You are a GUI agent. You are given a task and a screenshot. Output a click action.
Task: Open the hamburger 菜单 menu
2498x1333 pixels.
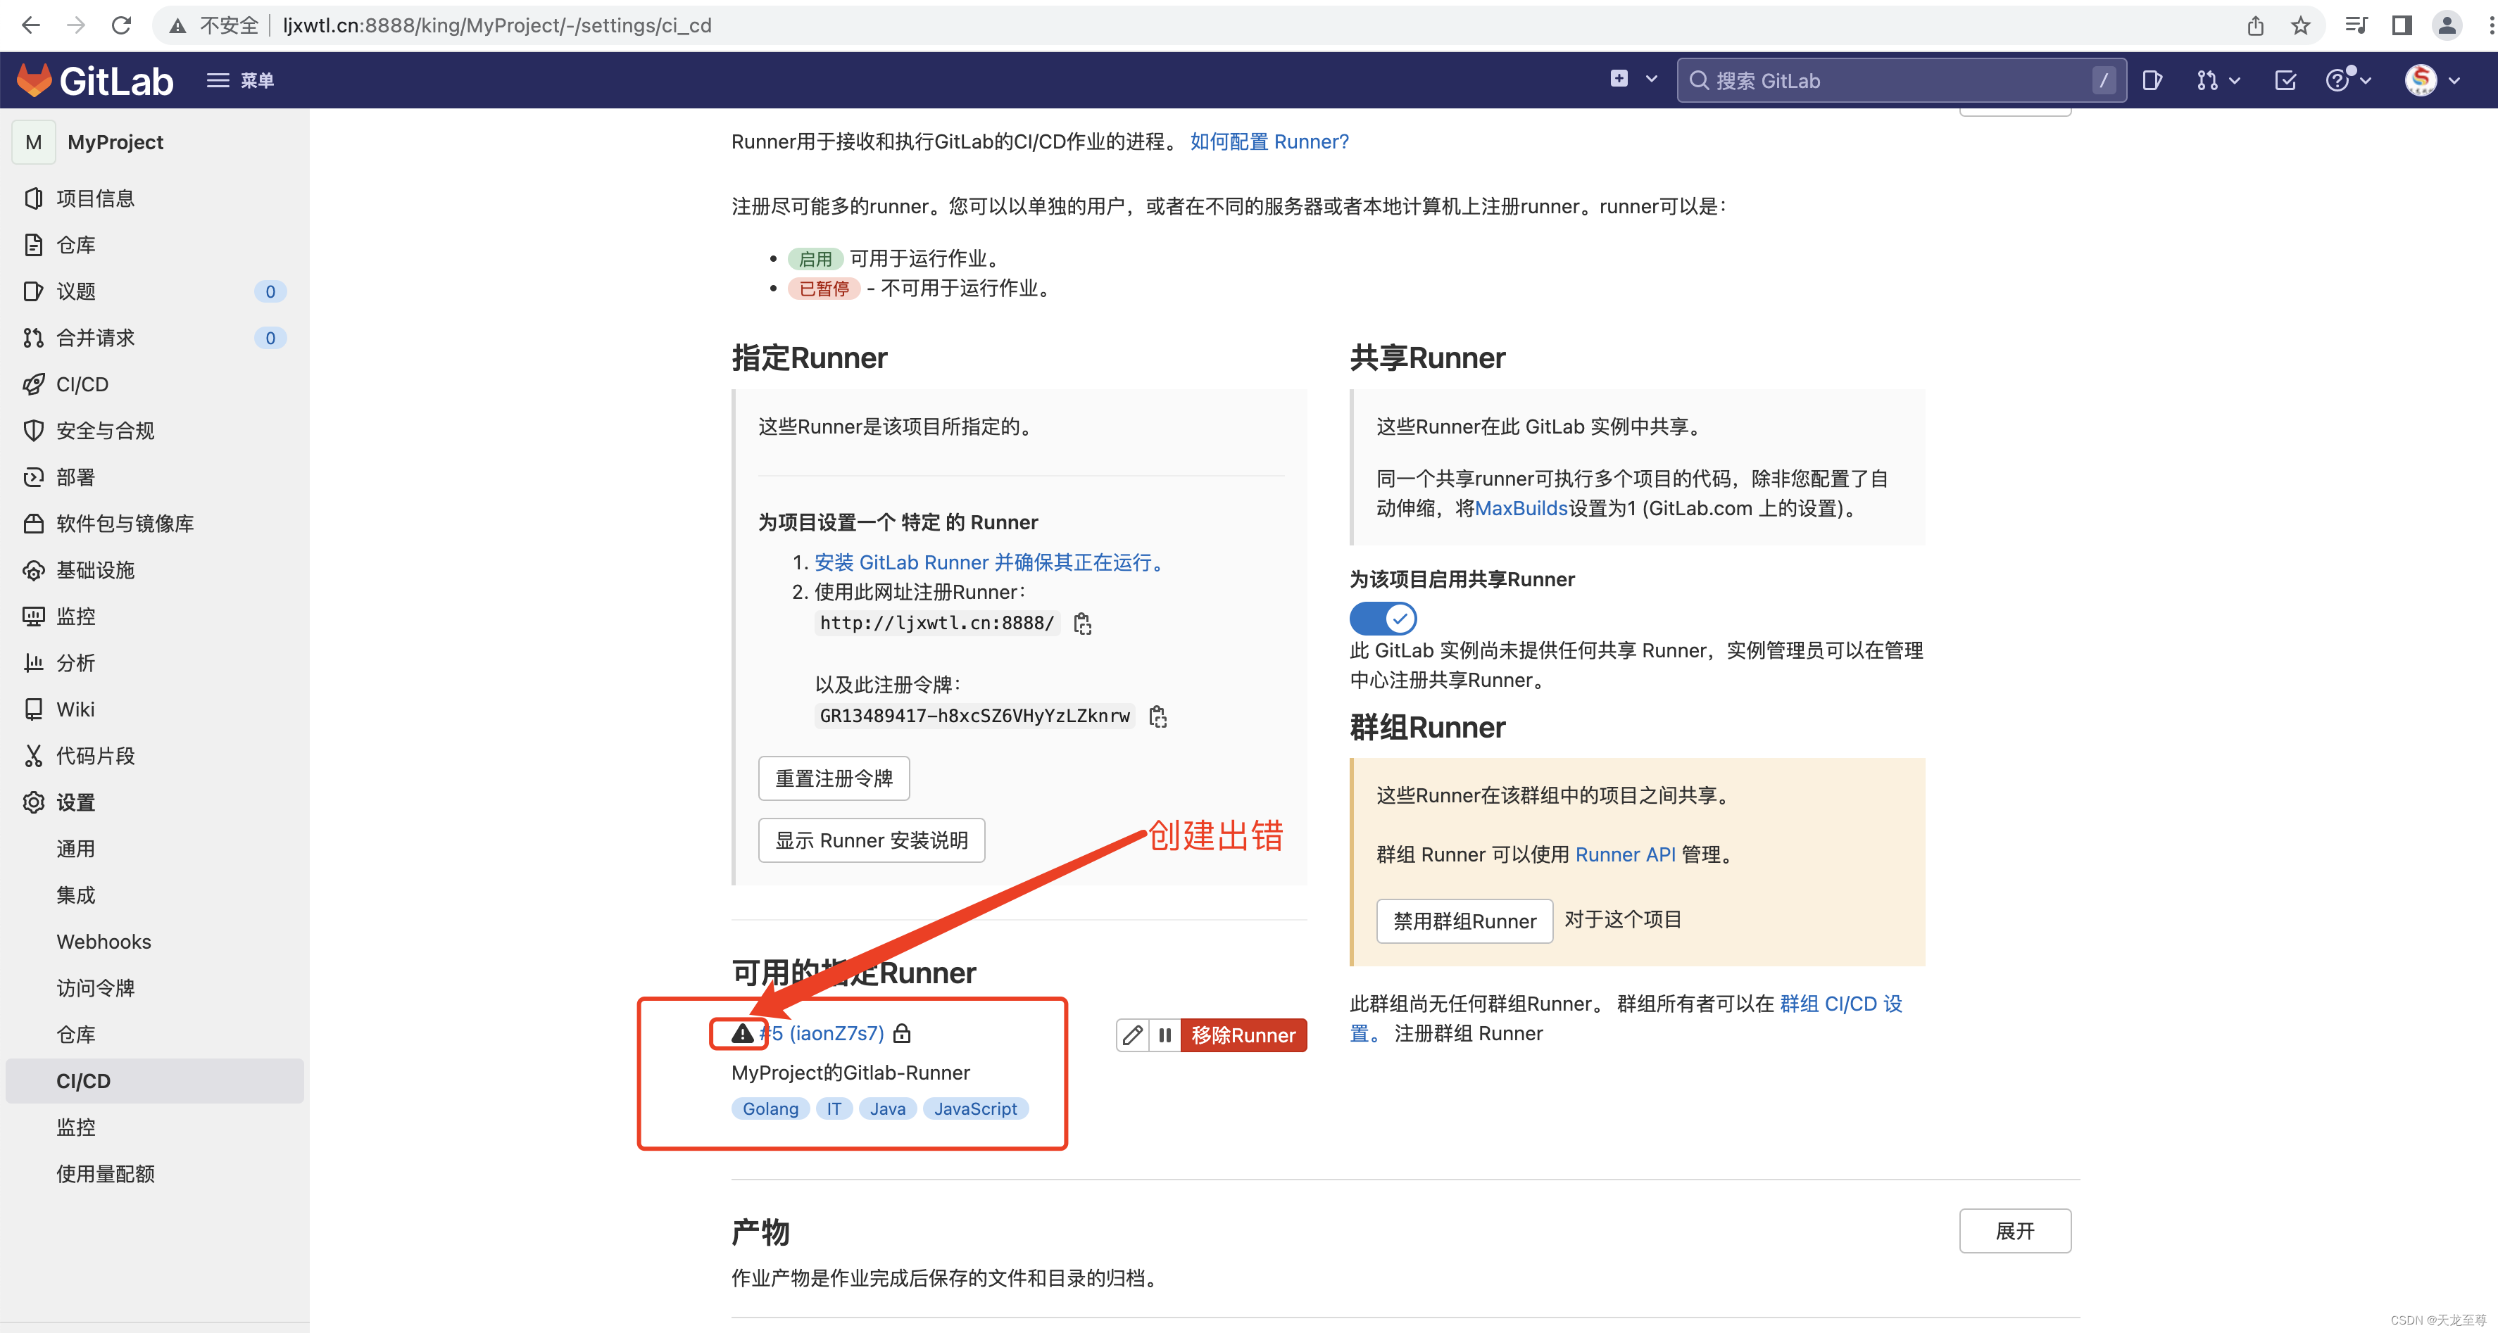coord(241,80)
